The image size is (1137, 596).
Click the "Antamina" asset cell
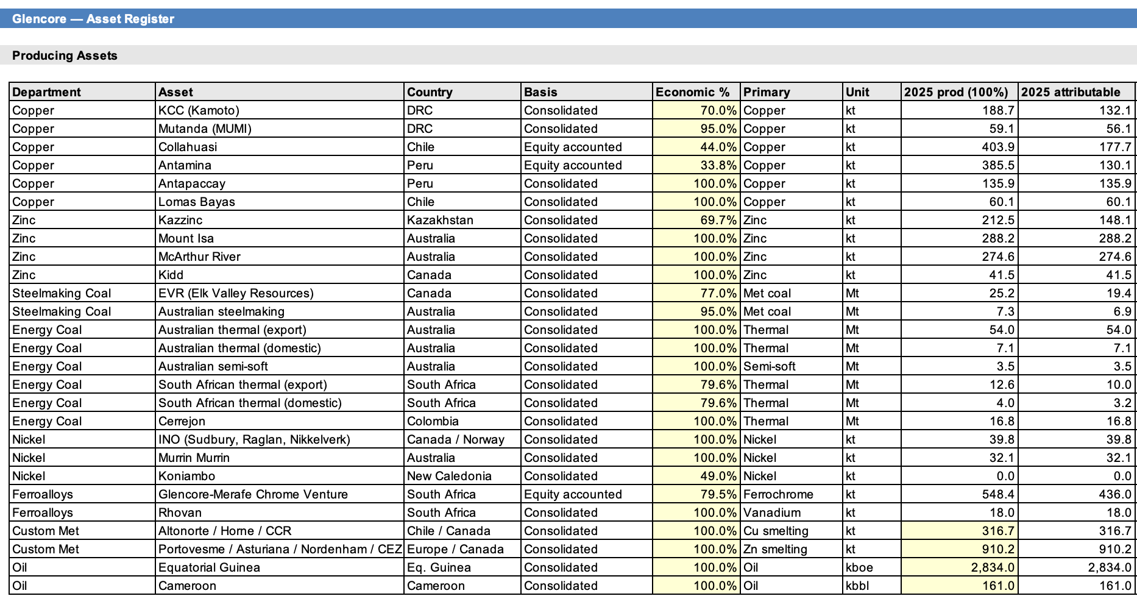pos(280,165)
